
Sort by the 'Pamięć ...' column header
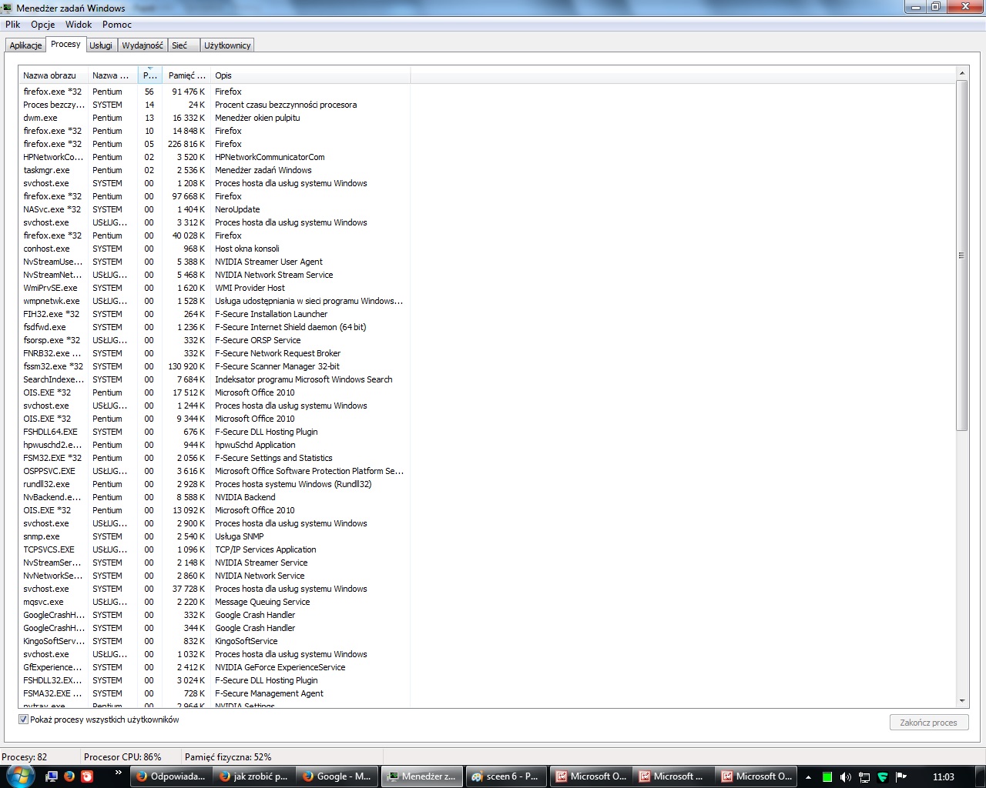[186, 75]
